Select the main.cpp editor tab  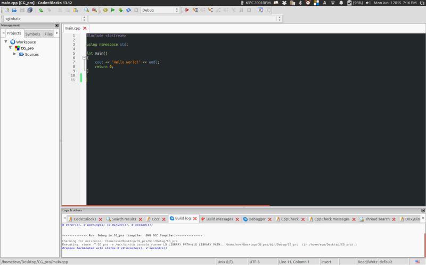point(72,28)
